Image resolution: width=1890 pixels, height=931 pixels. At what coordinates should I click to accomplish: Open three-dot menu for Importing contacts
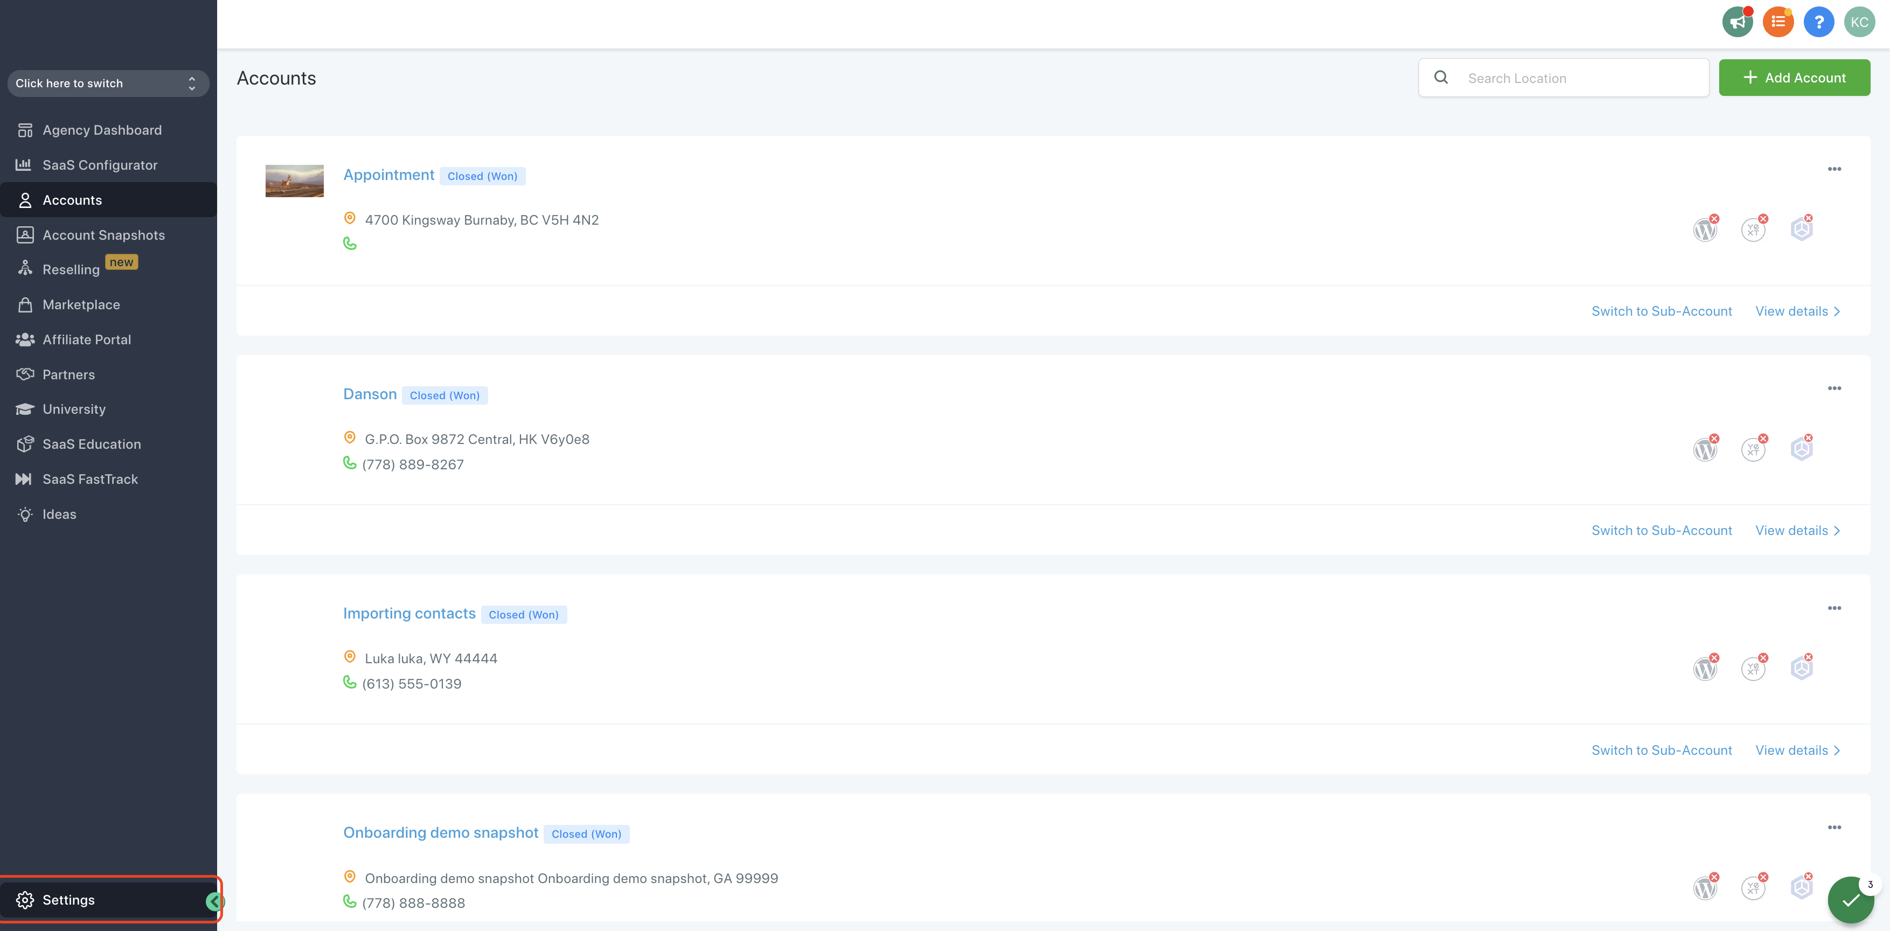point(1835,607)
